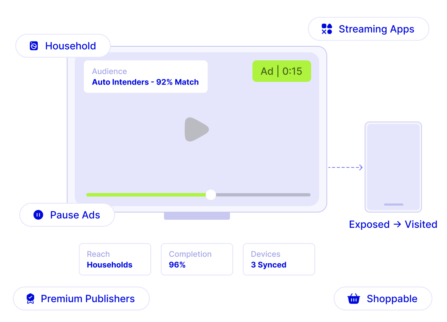Play the video with the center play button
Viewport: 447px width, 322px height.
tap(197, 129)
